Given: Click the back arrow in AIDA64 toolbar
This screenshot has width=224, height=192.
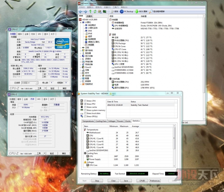Looking at the screenshot, I should point(81,11).
